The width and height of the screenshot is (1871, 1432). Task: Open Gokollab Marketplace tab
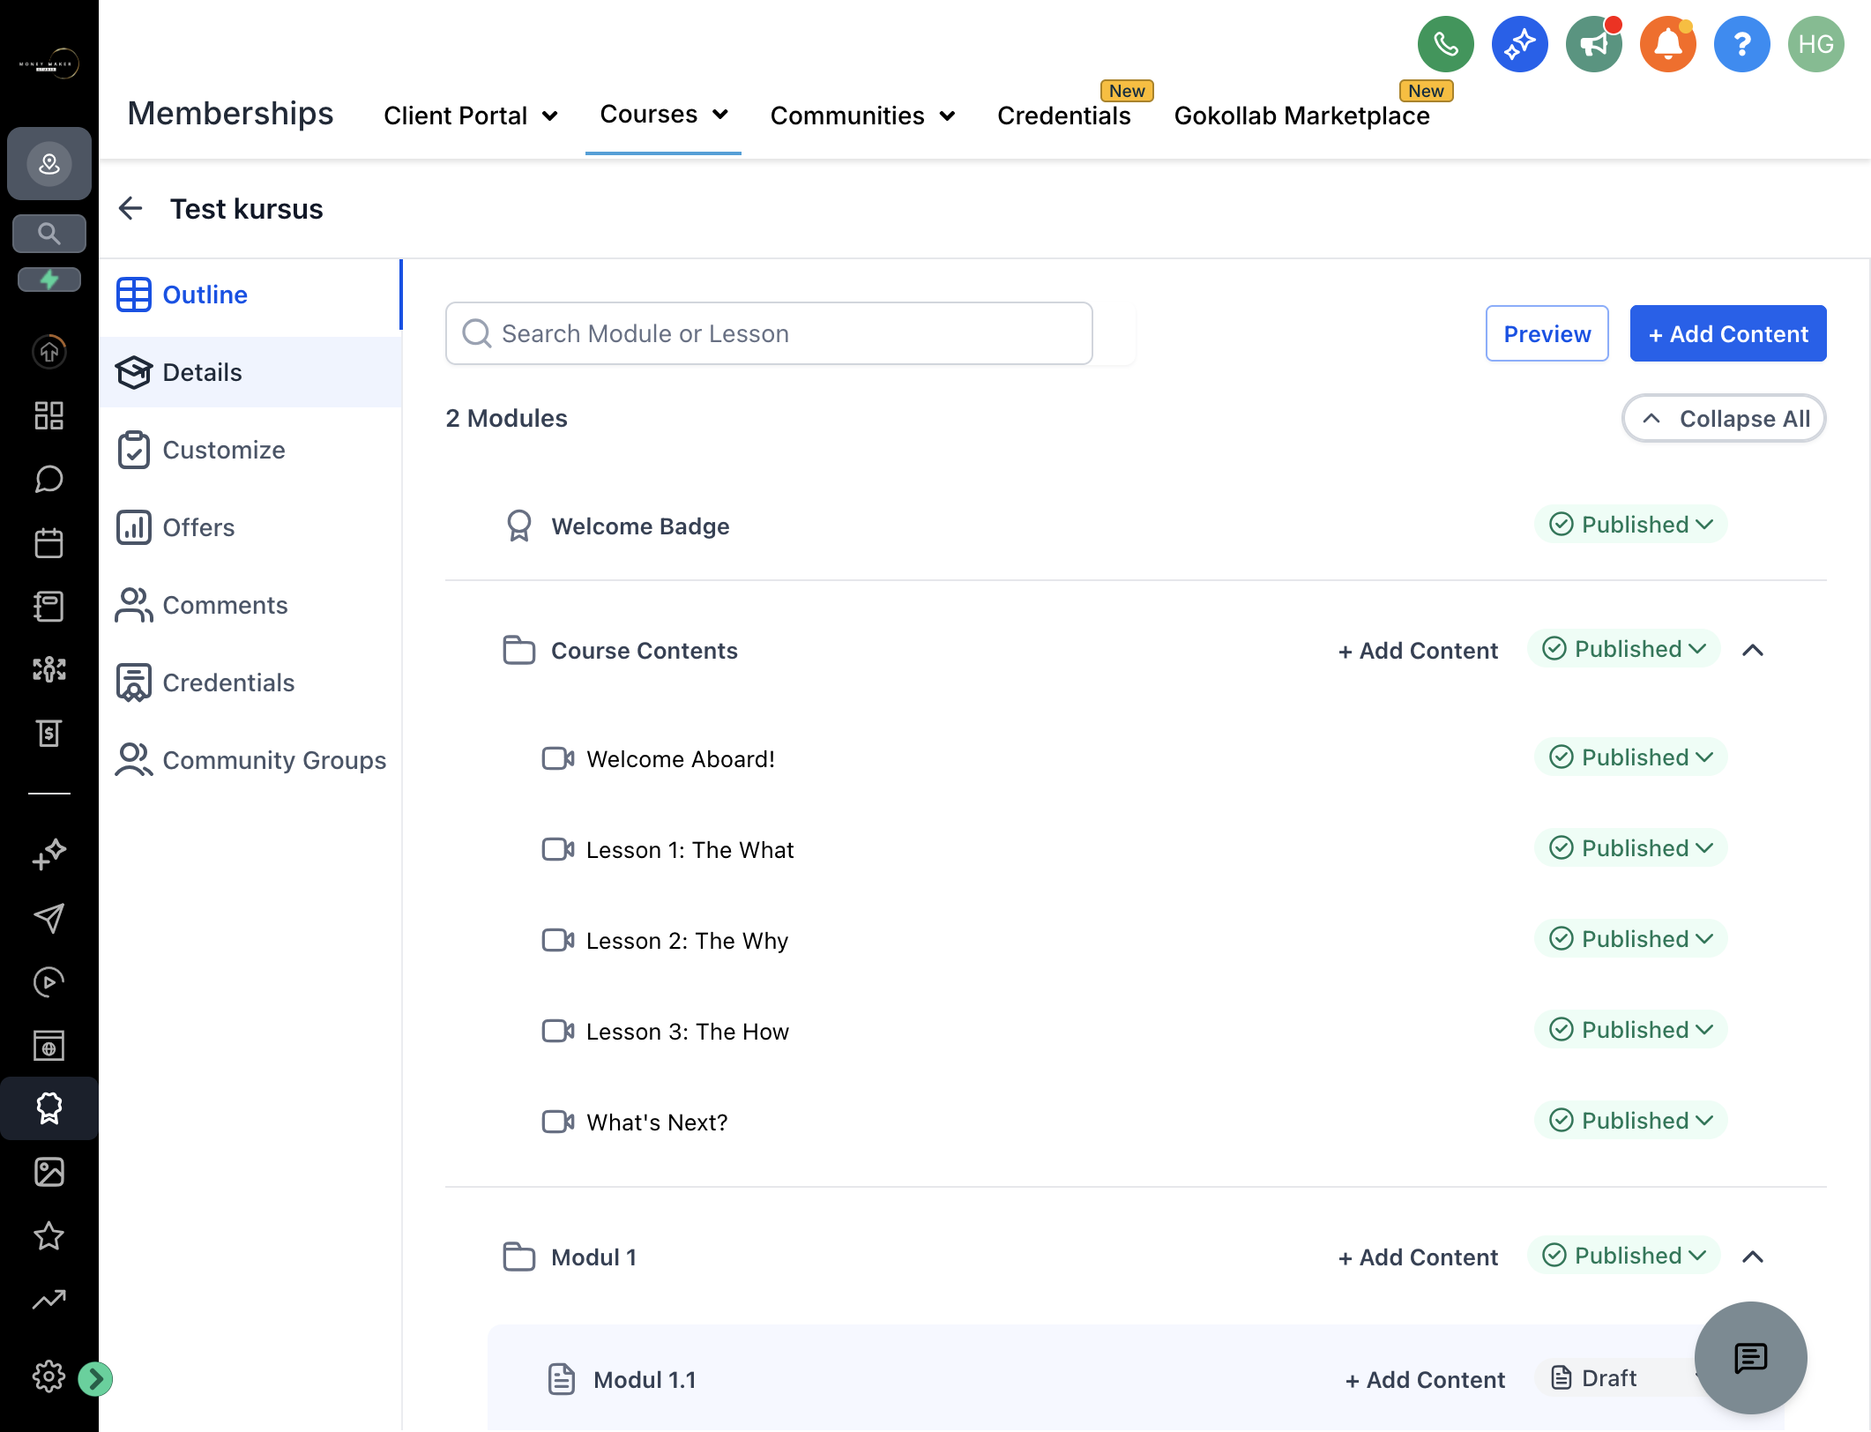pos(1301,116)
